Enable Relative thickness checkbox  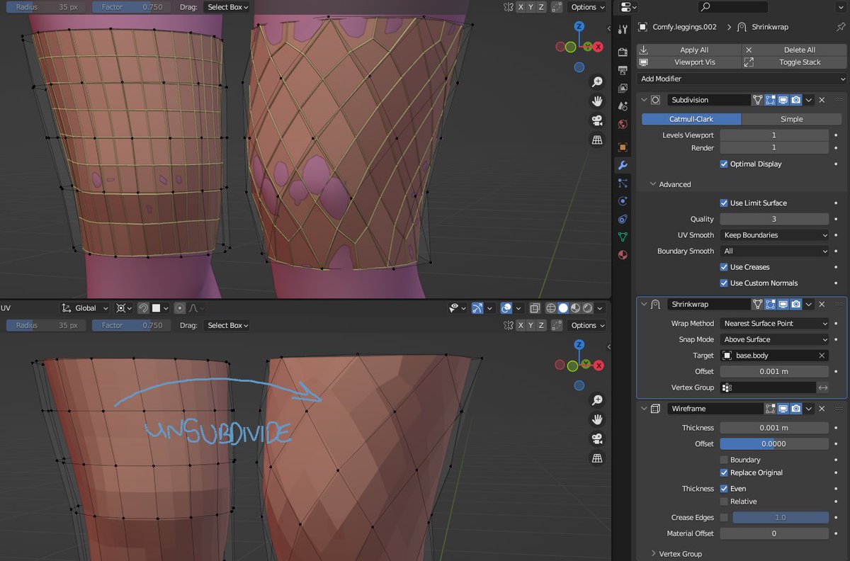[x=724, y=501]
